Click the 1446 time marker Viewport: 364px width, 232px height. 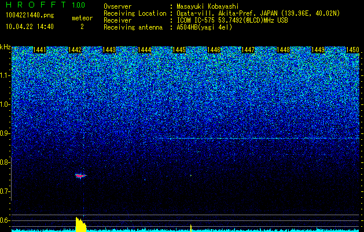(214, 50)
